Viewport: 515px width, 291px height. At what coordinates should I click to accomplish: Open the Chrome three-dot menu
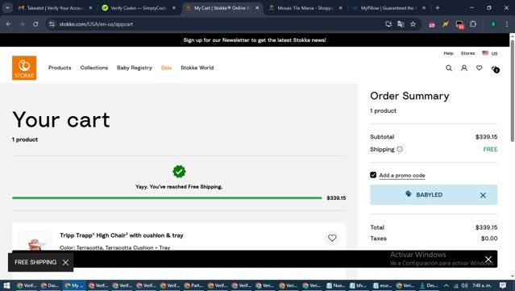pyautogui.click(x=507, y=24)
